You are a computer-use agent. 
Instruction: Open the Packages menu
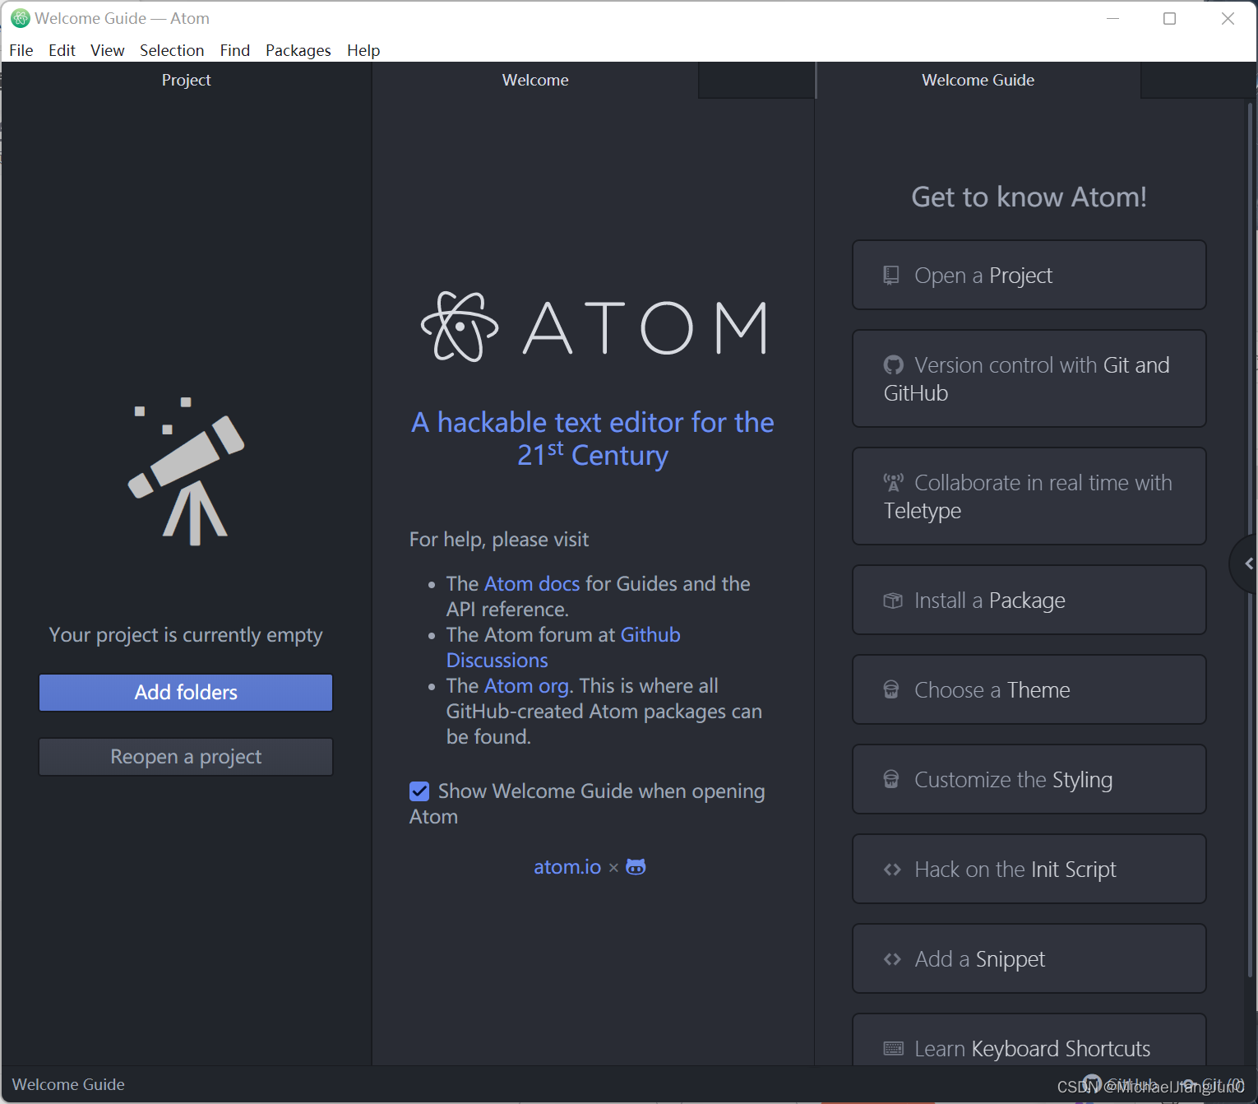click(x=298, y=50)
